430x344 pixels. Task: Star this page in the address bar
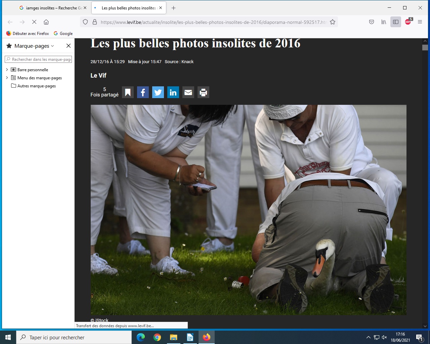333,22
